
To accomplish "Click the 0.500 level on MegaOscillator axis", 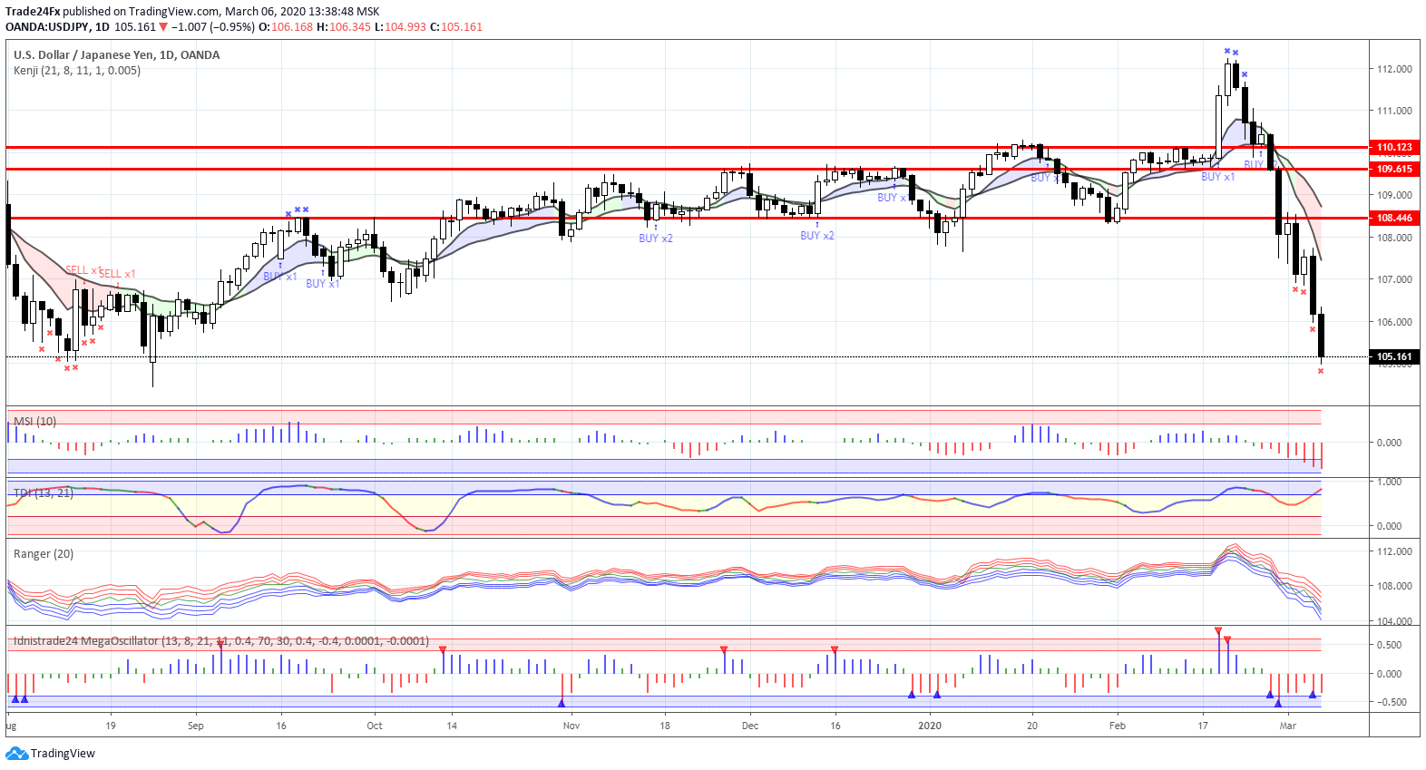I will 1390,645.
